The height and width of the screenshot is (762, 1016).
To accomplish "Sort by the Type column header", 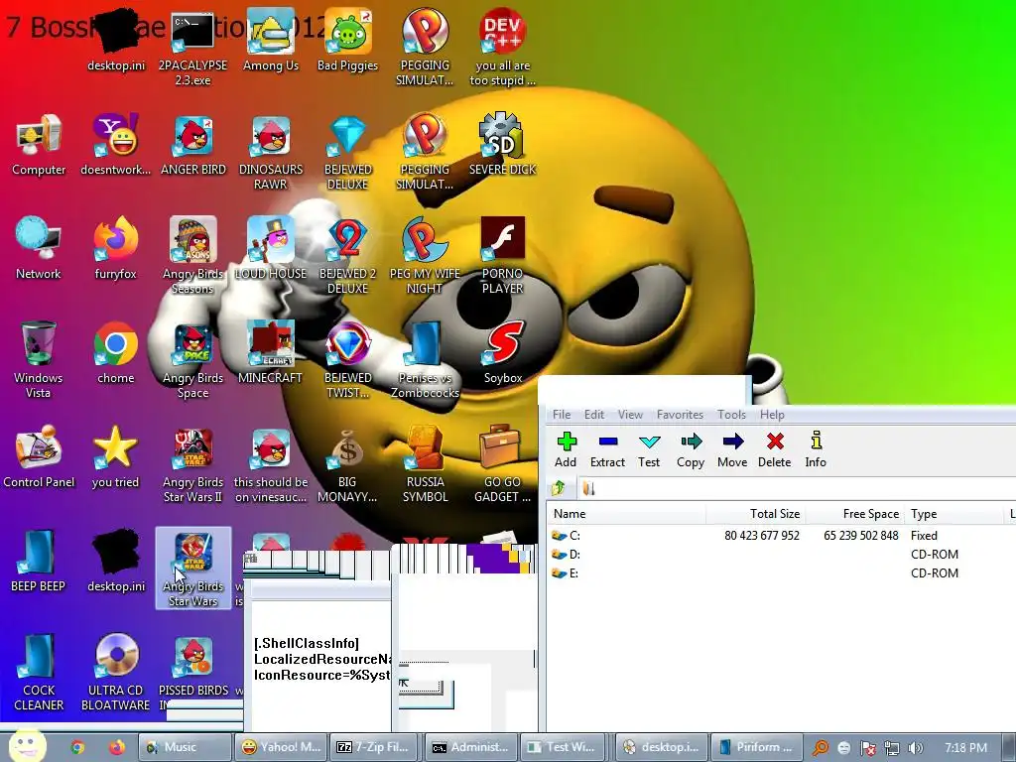I will 953,514.
